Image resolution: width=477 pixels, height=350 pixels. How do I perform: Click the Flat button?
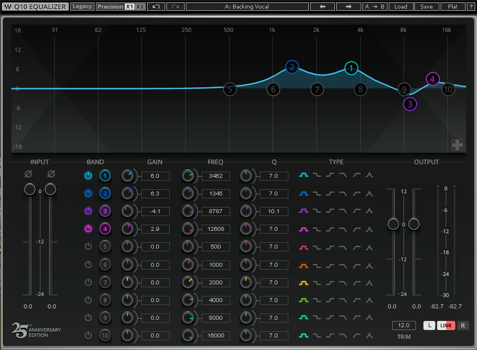click(452, 6)
